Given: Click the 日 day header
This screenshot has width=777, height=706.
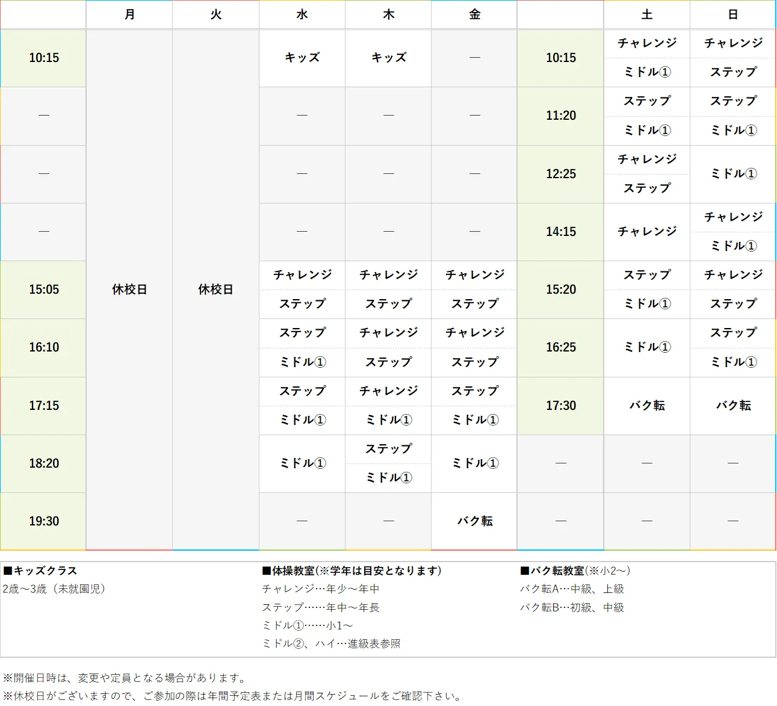Looking at the screenshot, I should point(732,14).
